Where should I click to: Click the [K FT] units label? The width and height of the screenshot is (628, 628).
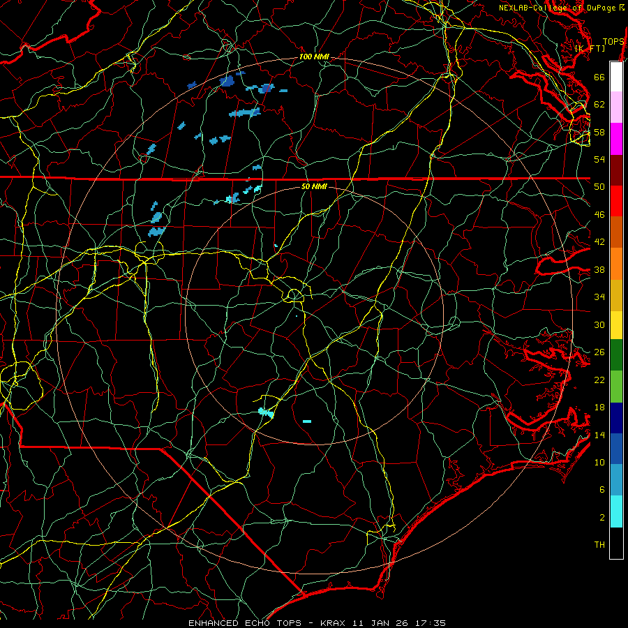click(x=590, y=48)
